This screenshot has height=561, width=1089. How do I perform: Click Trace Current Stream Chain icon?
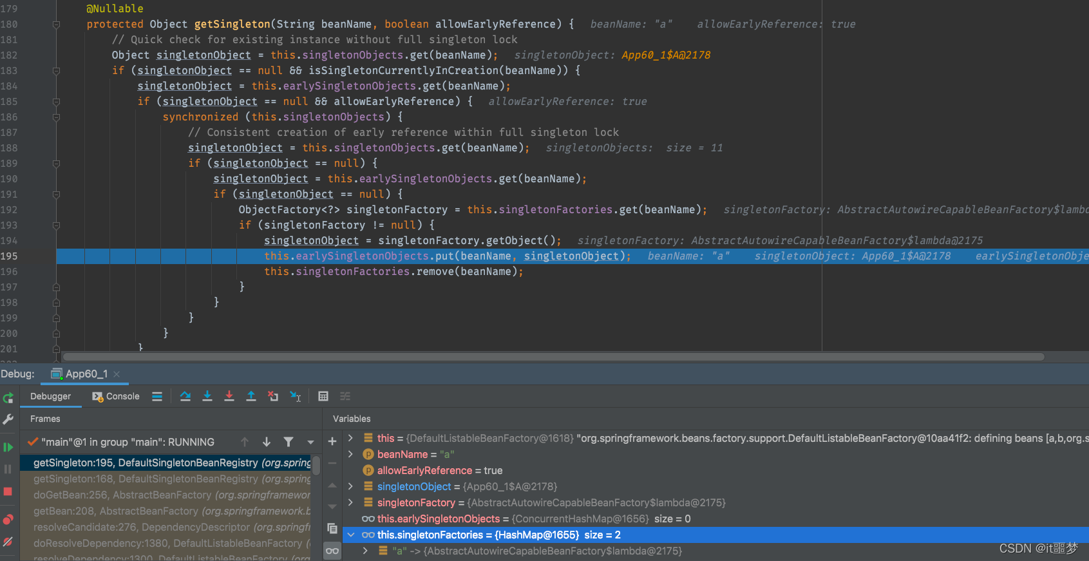[x=345, y=396]
